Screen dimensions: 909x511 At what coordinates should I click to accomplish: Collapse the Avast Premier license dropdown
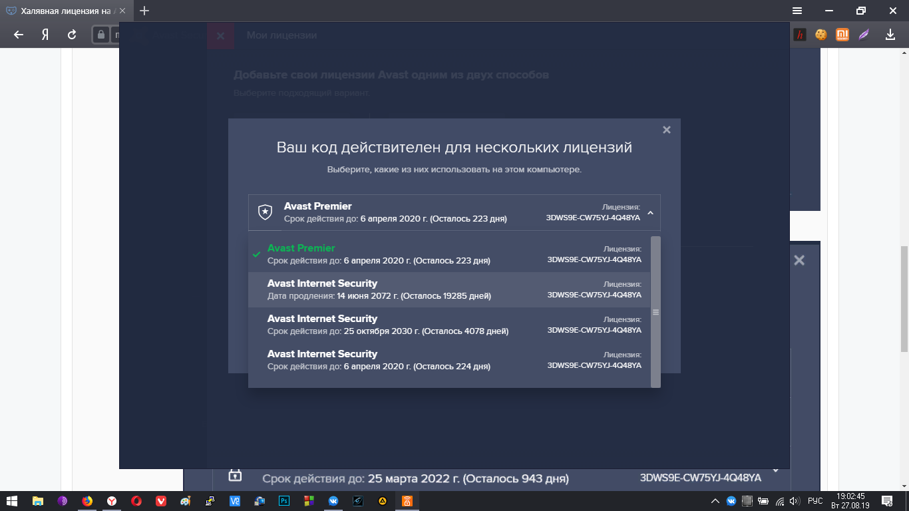tap(650, 213)
